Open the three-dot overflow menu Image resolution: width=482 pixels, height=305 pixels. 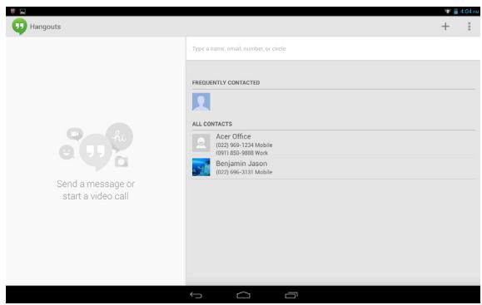469,27
